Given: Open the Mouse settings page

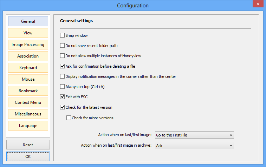Looking at the screenshot, I should (x=28, y=79).
